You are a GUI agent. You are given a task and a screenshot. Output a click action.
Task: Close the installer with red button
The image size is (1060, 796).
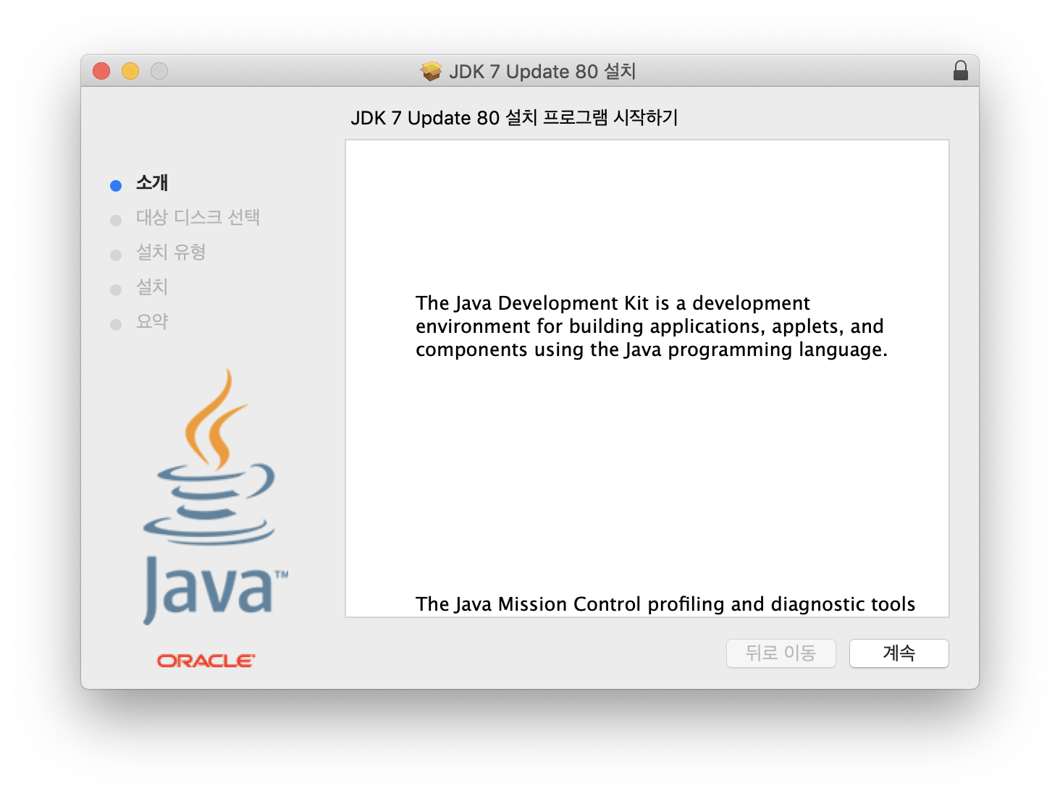point(101,71)
